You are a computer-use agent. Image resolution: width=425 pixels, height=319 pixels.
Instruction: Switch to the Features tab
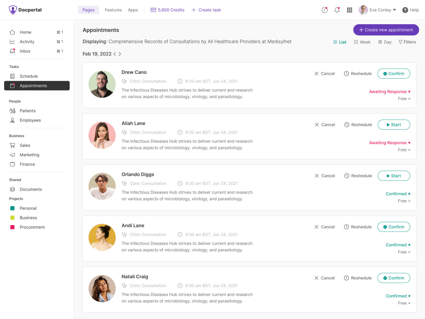tap(113, 10)
